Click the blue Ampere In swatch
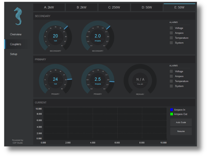This screenshot has height=156, width=208. click(172, 110)
